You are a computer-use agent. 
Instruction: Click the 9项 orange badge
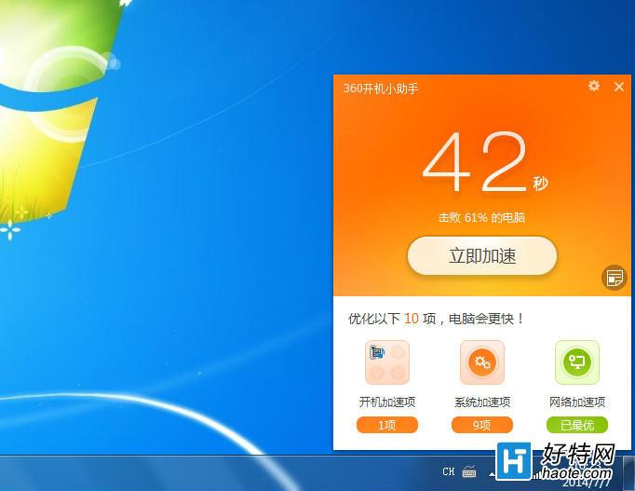(x=482, y=425)
